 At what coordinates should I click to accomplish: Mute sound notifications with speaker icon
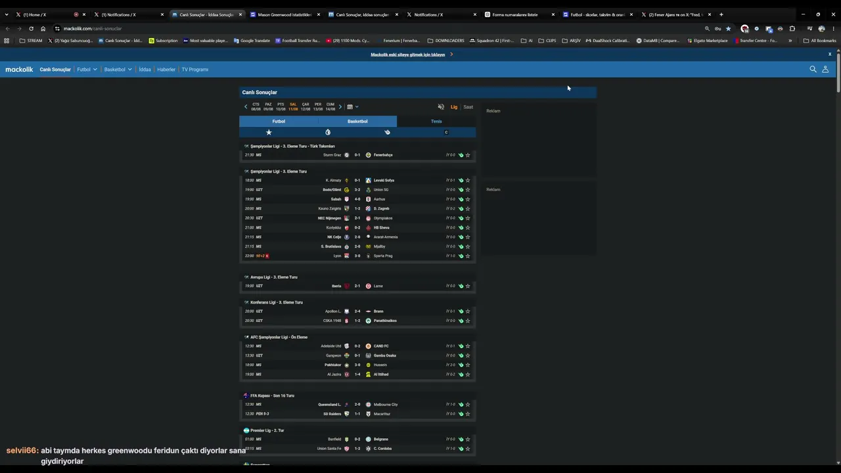point(441,106)
